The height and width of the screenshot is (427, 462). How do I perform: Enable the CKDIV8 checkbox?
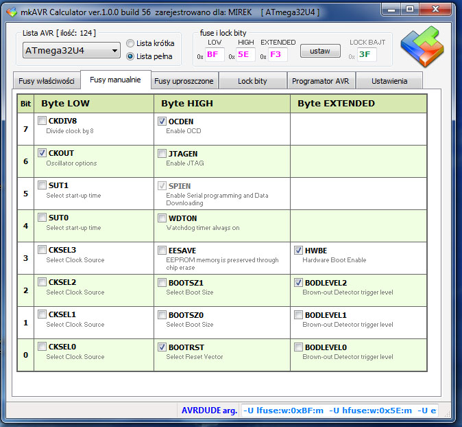pos(42,120)
